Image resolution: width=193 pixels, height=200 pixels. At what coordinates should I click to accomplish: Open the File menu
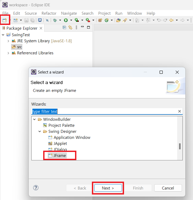(x=5, y=13)
